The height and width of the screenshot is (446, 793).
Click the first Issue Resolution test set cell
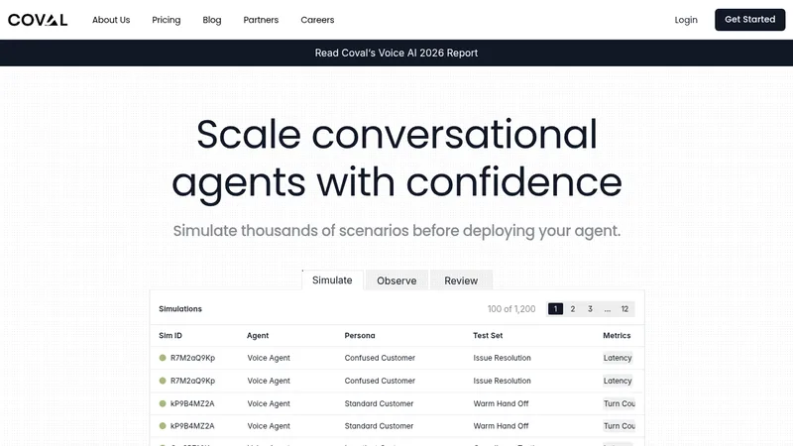point(502,358)
